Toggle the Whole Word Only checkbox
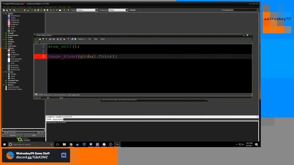This screenshot has height=165, width=294. pyautogui.click(x=3, y=132)
